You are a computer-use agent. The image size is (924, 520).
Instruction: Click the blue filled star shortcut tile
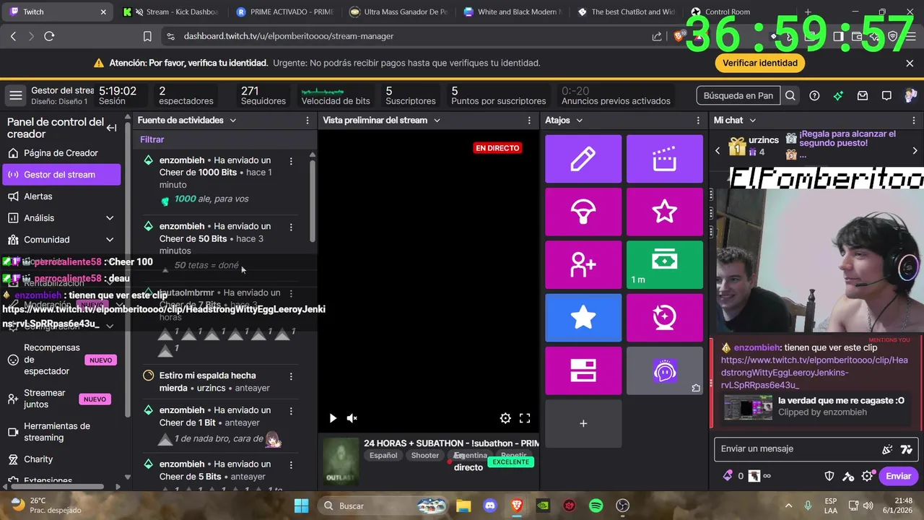point(583,318)
